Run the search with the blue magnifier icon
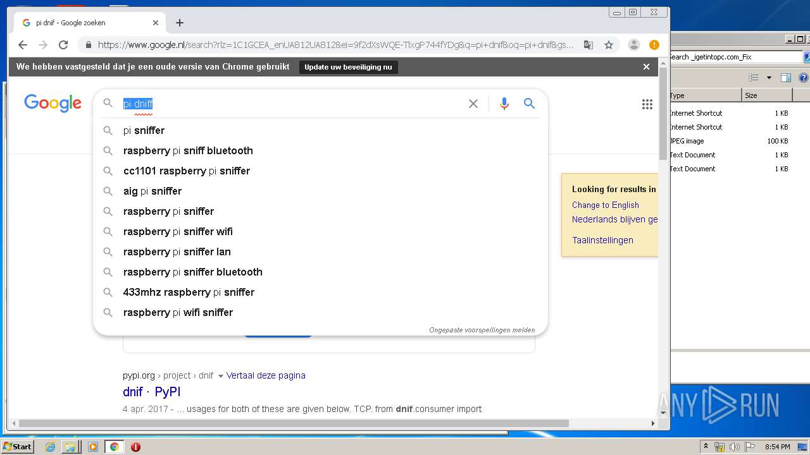This screenshot has width=810, height=455. (529, 104)
